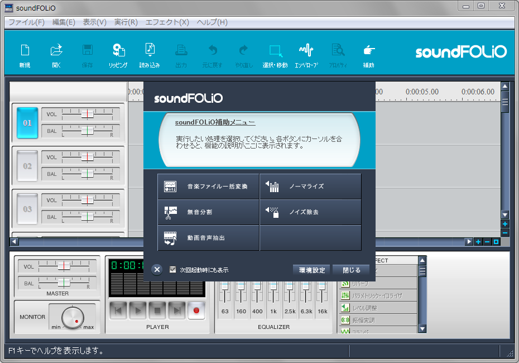519x363 pixels.
Task: Click the 出力 (Output) toolbar icon
Action: pyautogui.click(x=181, y=56)
